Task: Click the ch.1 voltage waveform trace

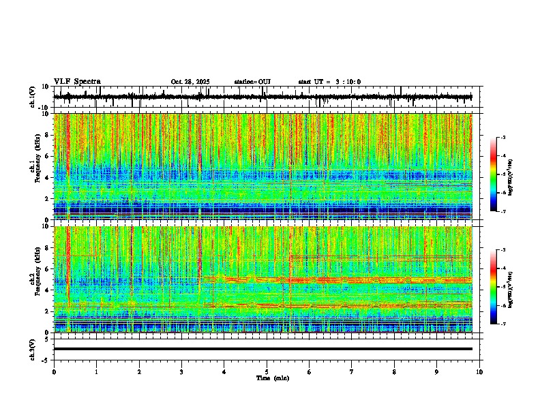Action: point(263,97)
